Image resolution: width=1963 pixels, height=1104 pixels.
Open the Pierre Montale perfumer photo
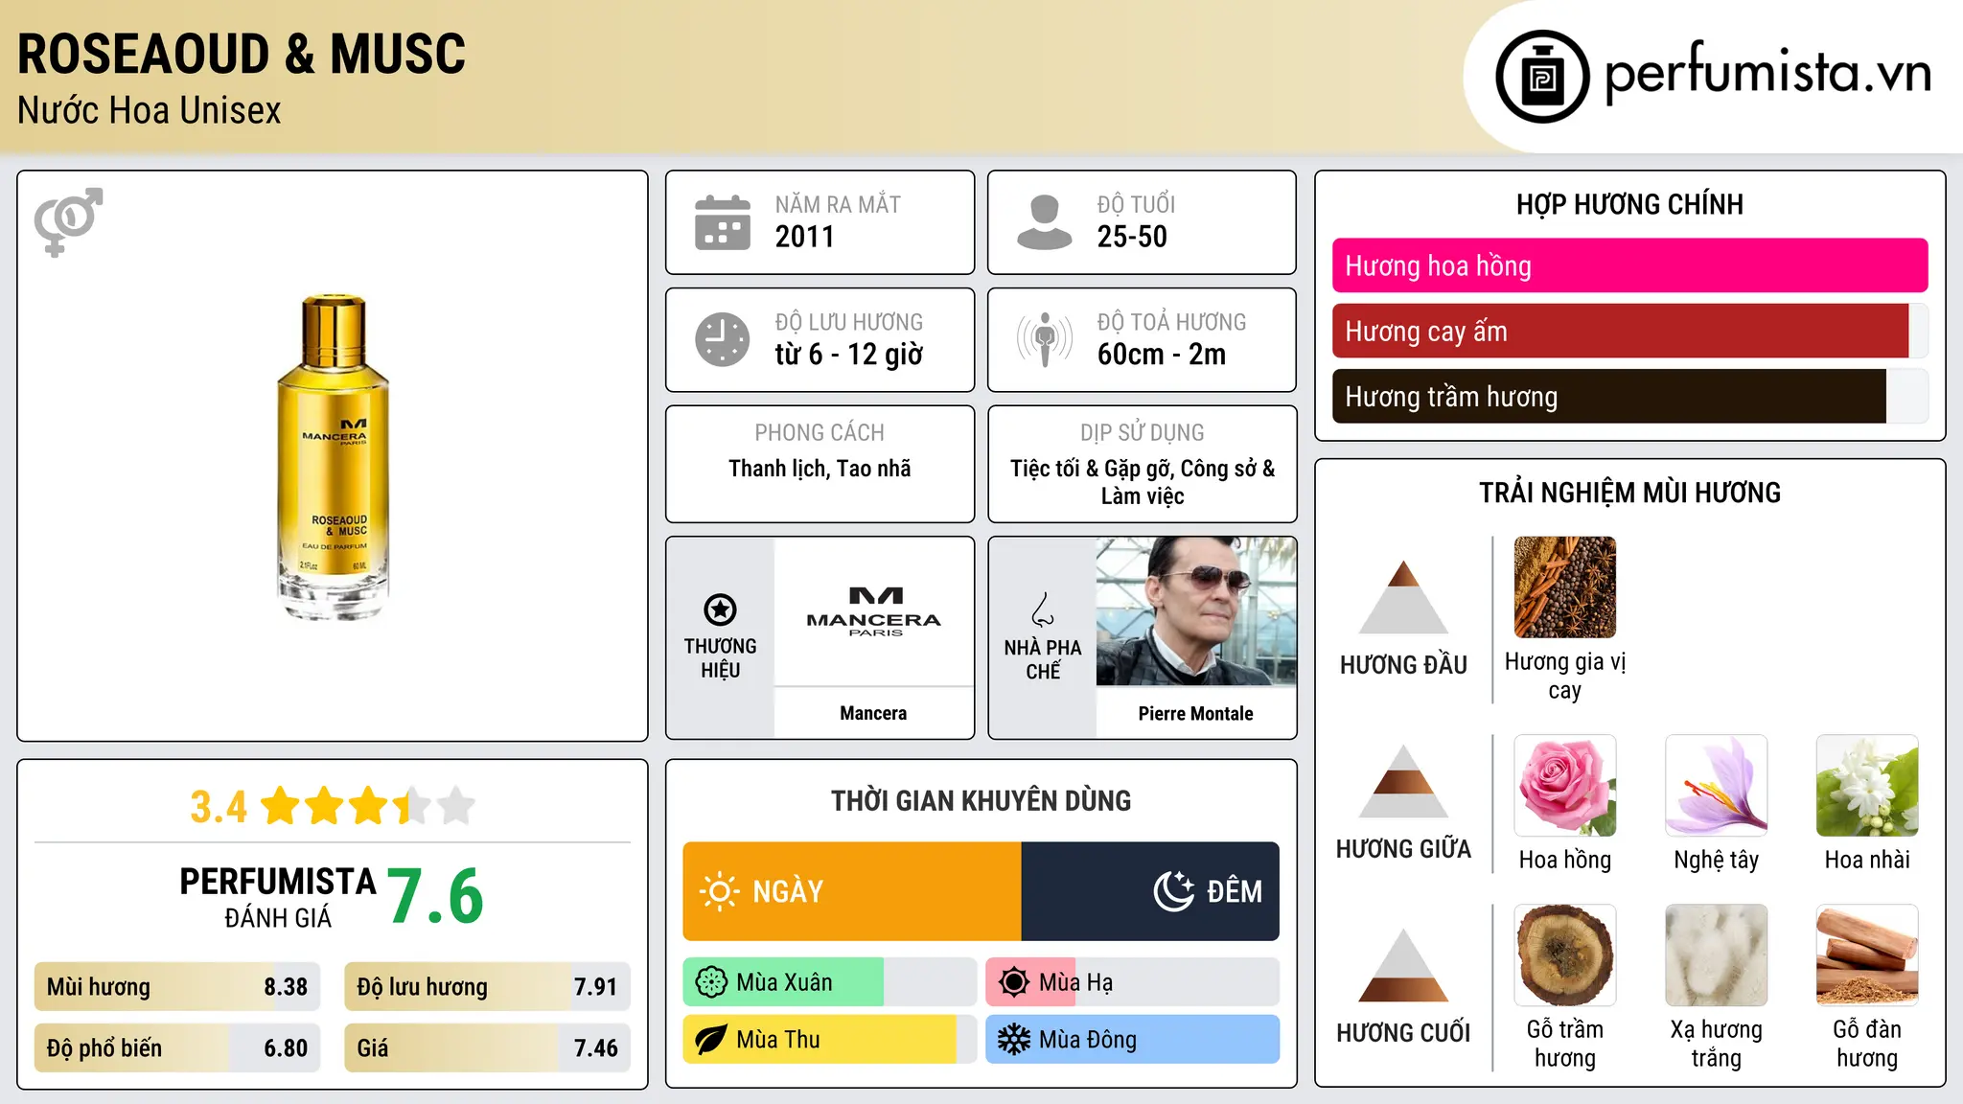(1196, 611)
